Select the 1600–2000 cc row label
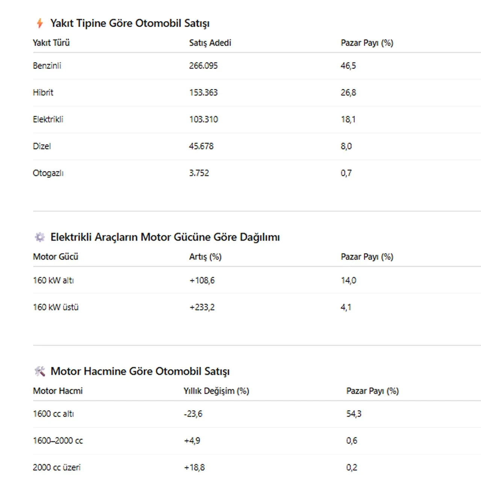481x502 pixels. point(58,441)
